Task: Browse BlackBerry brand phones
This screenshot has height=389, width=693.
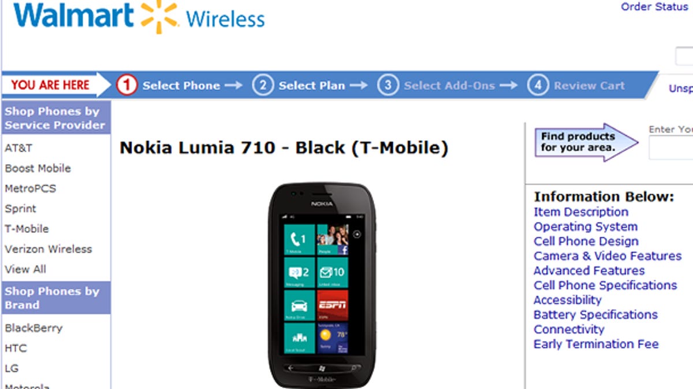Action: 33,328
